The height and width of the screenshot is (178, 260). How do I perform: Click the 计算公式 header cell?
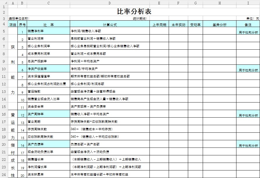tap(110, 25)
